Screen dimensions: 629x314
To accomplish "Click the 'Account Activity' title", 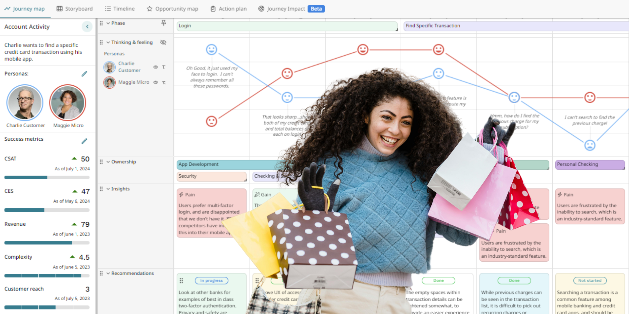I will tap(27, 27).
